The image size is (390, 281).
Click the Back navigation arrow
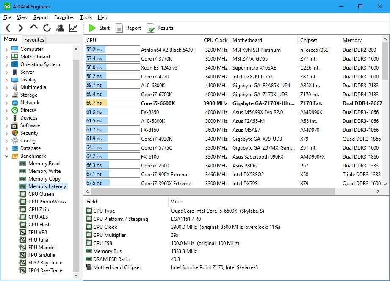tap(8, 28)
